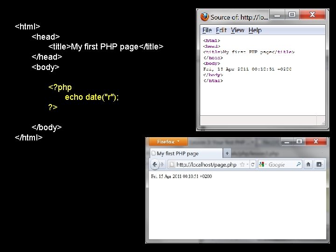Click the Firefox logo icon in Source window title

pyautogui.click(x=204, y=17)
